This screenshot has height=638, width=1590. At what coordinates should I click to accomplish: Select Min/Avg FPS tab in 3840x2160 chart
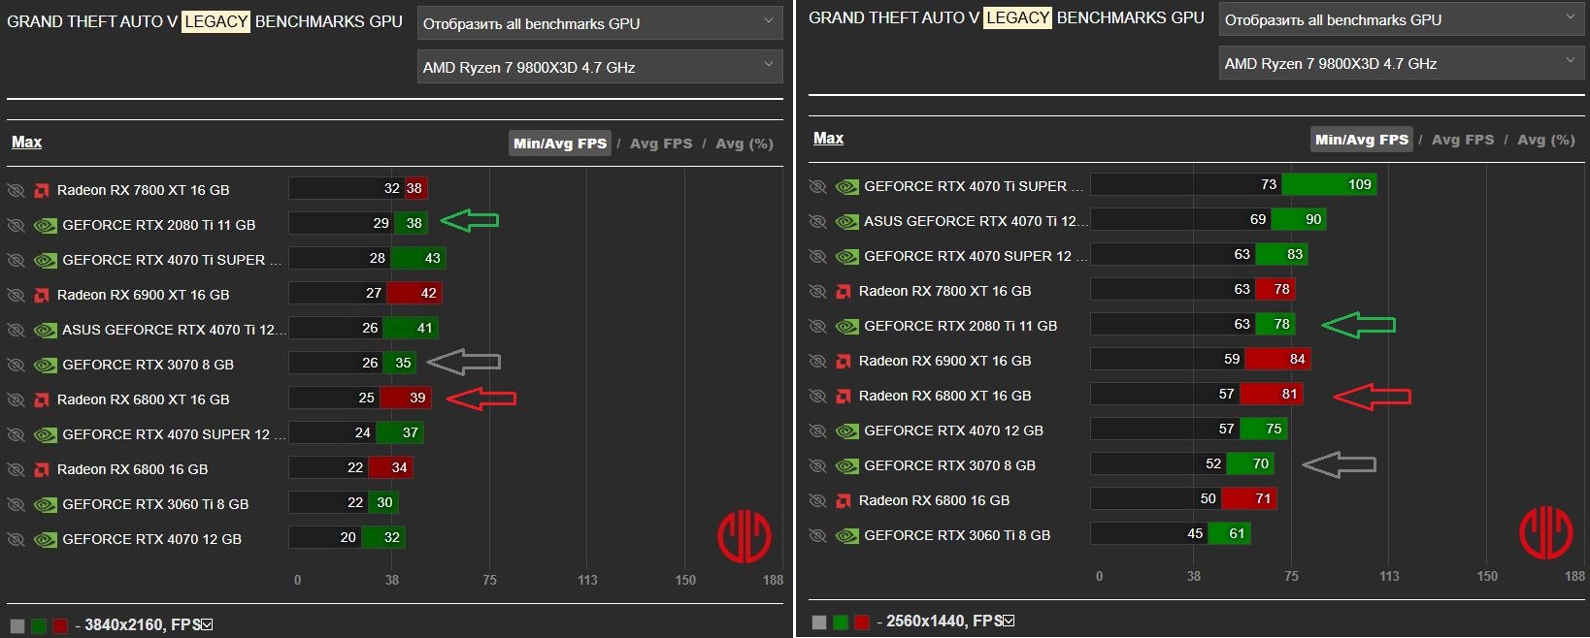(560, 144)
